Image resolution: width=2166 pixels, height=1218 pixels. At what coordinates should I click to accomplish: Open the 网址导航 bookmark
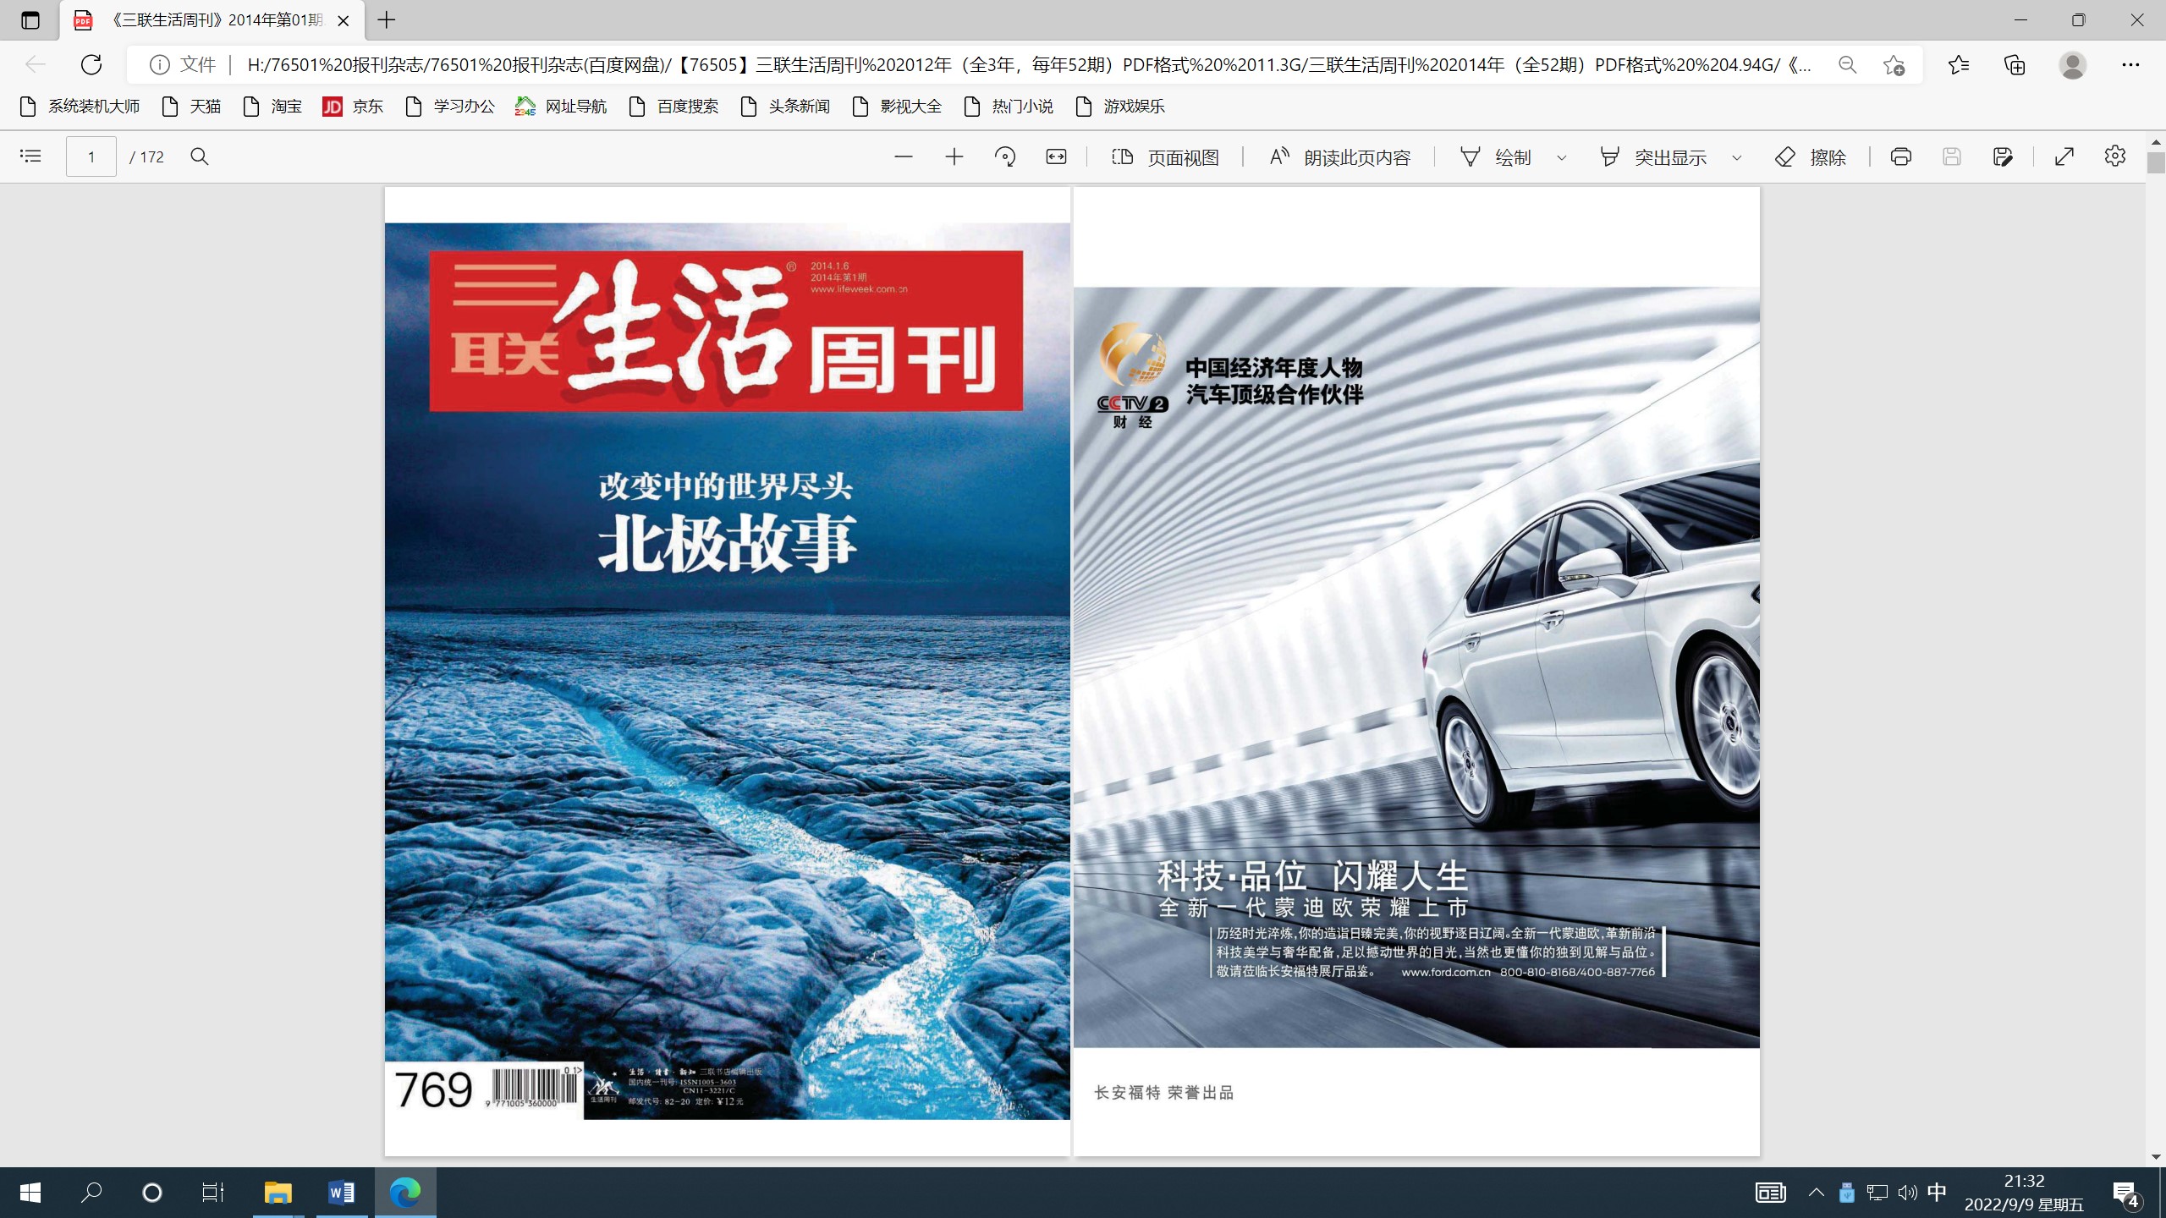pos(561,107)
